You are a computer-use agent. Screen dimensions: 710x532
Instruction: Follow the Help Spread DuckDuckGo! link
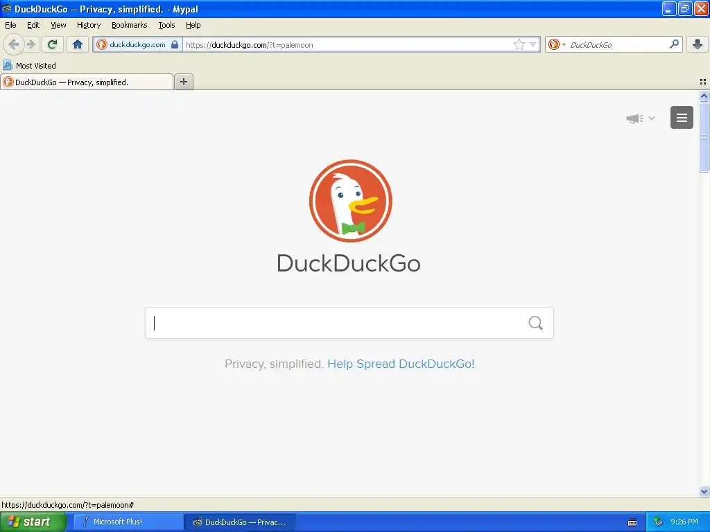(x=401, y=364)
